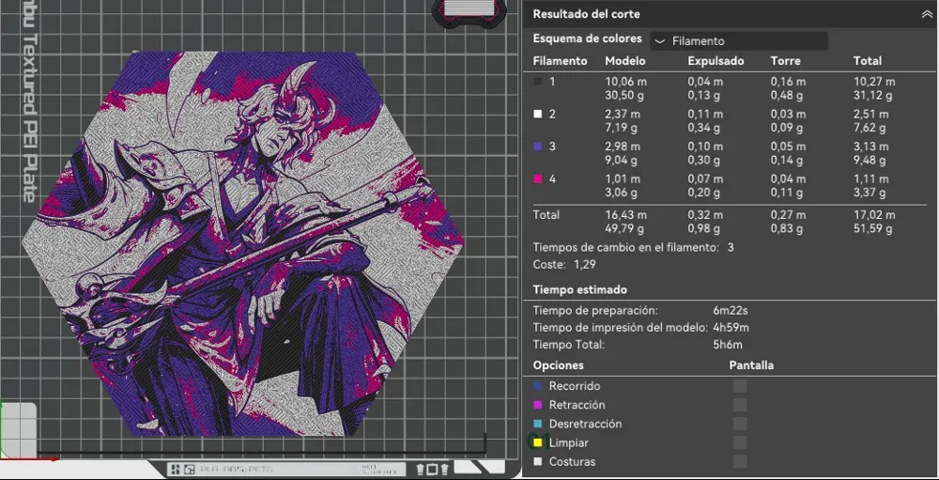Toggle the Recorrido display checkbox

[x=740, y=386]
